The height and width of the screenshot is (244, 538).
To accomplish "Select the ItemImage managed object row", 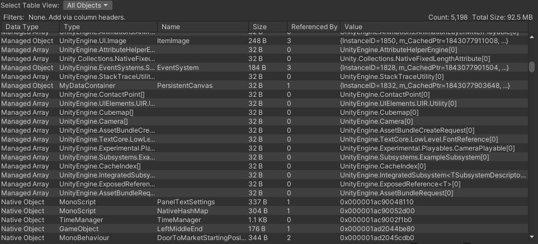I will point(173,41).
